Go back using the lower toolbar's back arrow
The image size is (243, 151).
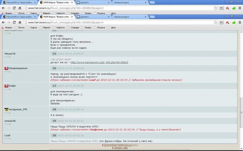(x=3, y=22)
